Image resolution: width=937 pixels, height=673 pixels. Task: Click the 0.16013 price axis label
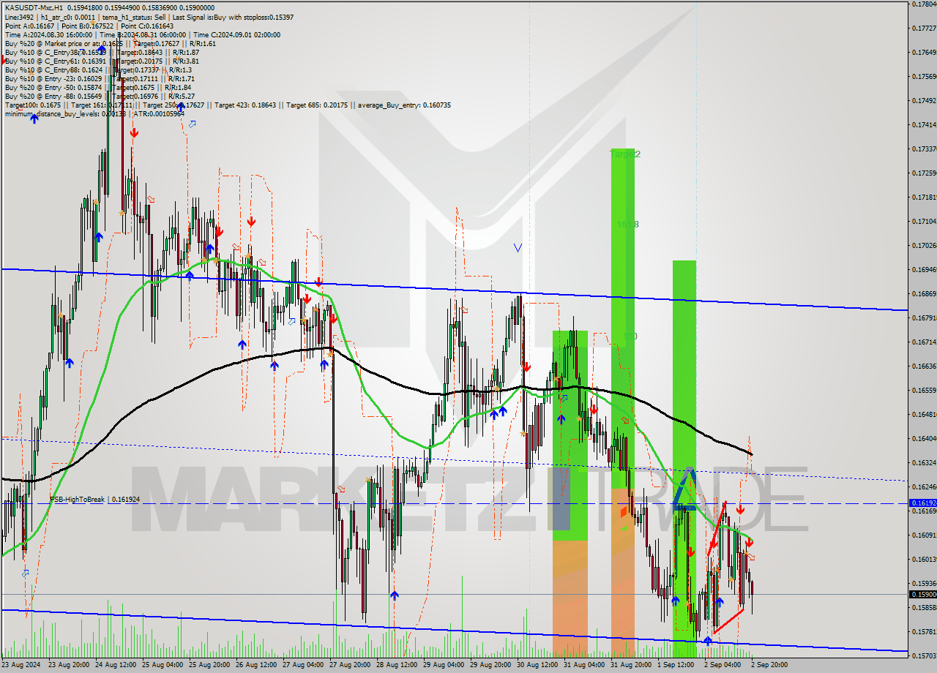[x=924, y=560]
